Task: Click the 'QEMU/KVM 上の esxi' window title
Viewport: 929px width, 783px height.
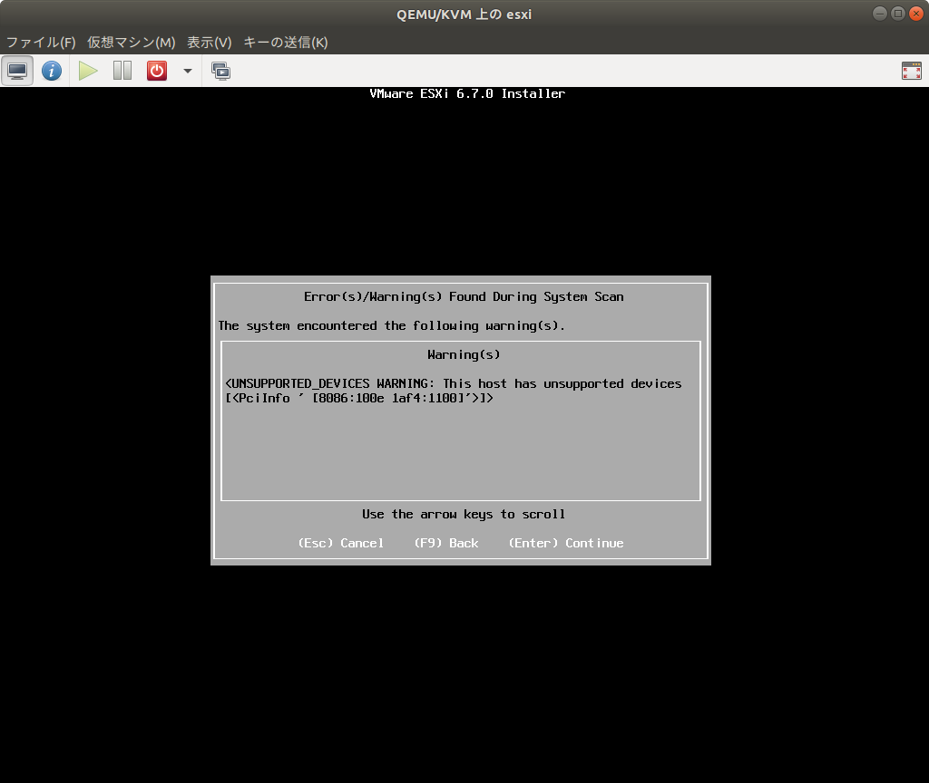Action: click(x=464, y=14)
